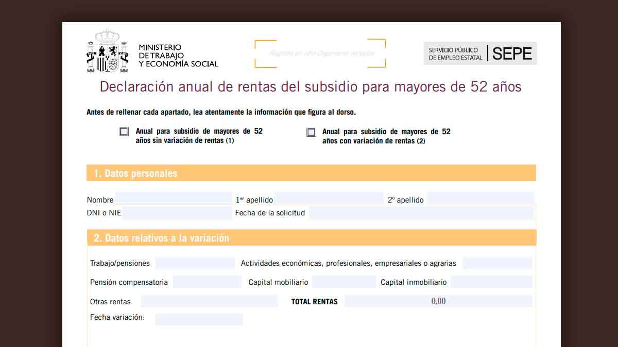
Task: Check 'con variación de rentas (2)' box
Action: coord(311,132)
